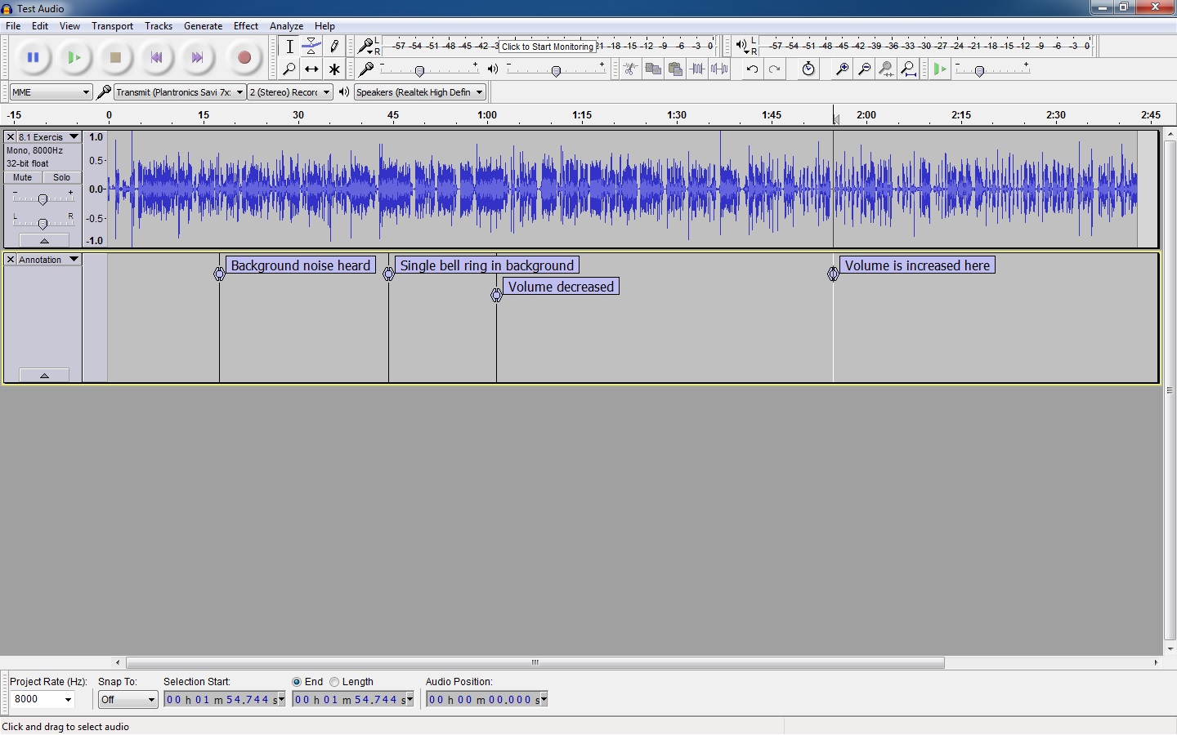The image size is (1177, 735).
Task: Click the playback volume slider knob
Action: pos(557,72)
